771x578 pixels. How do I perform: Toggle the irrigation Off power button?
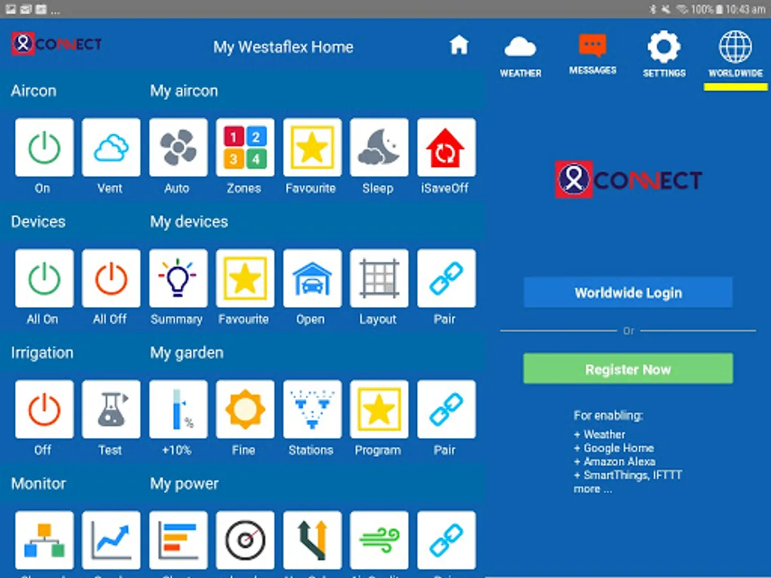pyautogui.click(x=44, y=409)
